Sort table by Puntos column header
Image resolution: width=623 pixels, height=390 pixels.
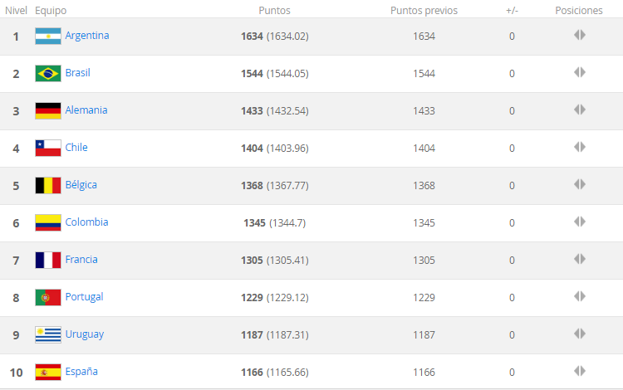274,11
